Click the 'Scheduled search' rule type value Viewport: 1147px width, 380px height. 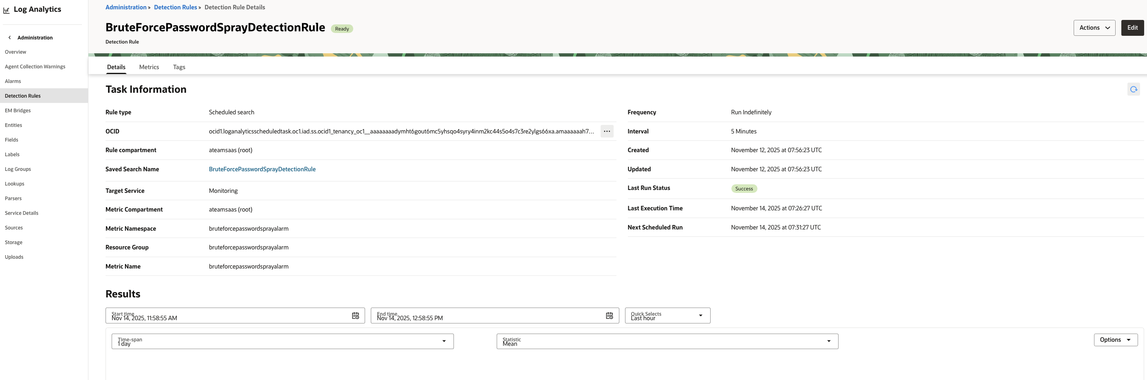[x=231, y=112]
